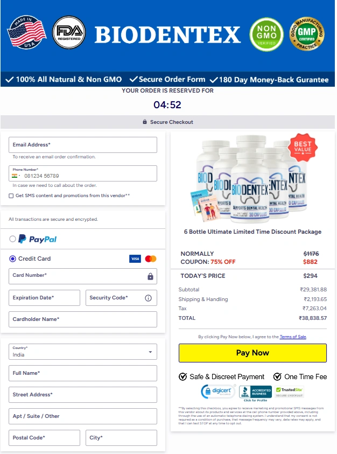Select the Credit Card radio button

(12, 259)
